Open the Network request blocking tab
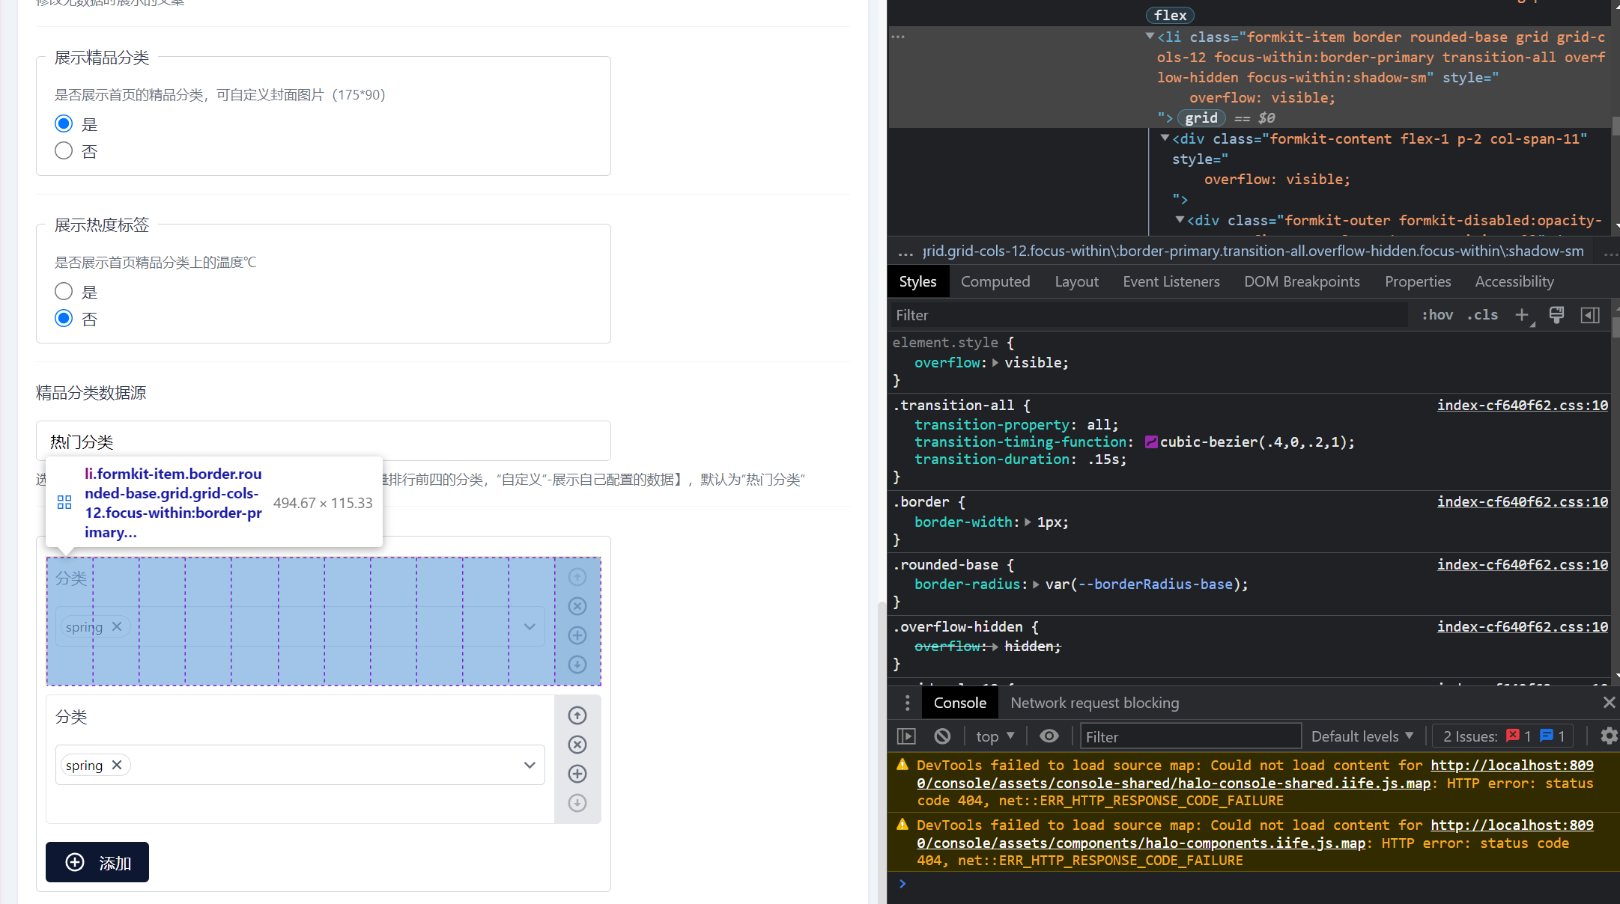The height and width of the screenshot is (904, 1620). [x=1094, y=703]
